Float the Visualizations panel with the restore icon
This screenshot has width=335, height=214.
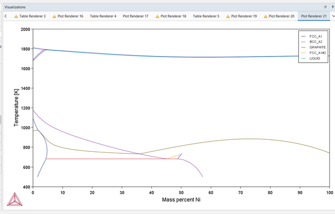point(325,7)
